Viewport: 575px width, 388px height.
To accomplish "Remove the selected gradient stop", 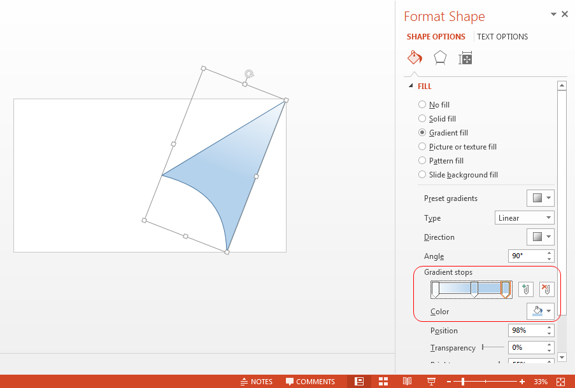I will tap(546, 289).
